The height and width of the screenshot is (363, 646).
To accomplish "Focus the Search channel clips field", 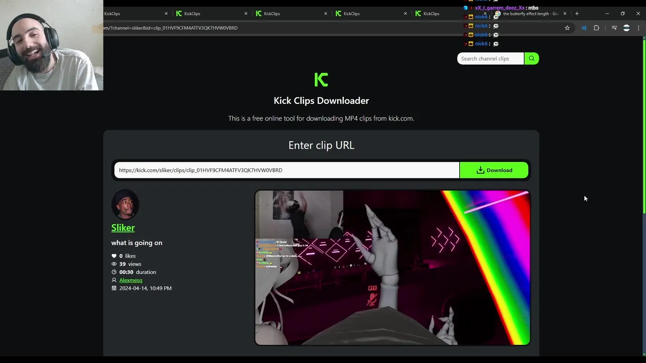I will pyautogui.click(x=491, y=58).
